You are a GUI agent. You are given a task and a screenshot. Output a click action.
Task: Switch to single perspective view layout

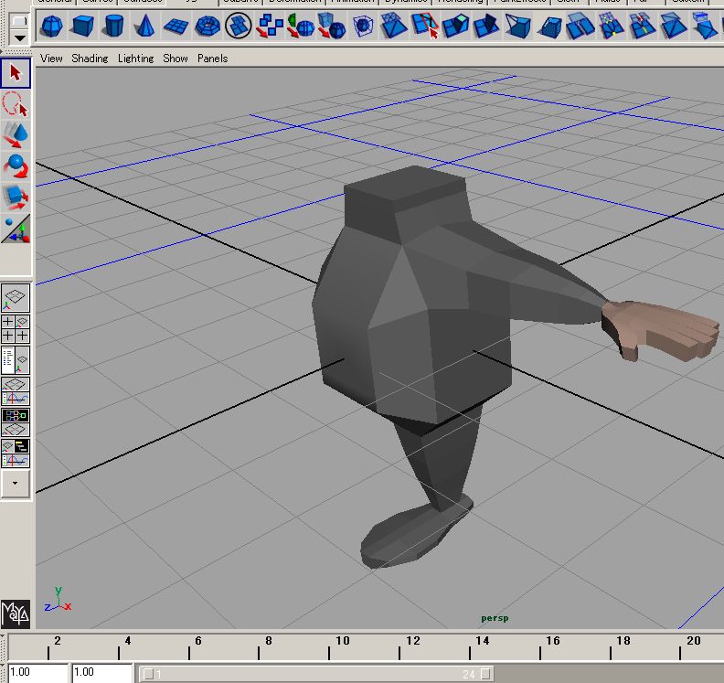click(x=16, y=298)
